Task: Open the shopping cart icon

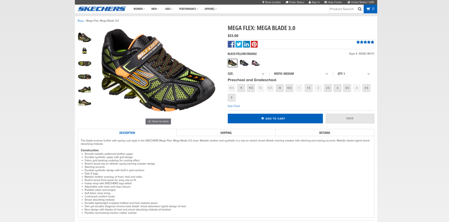Action: pos(370,9)
